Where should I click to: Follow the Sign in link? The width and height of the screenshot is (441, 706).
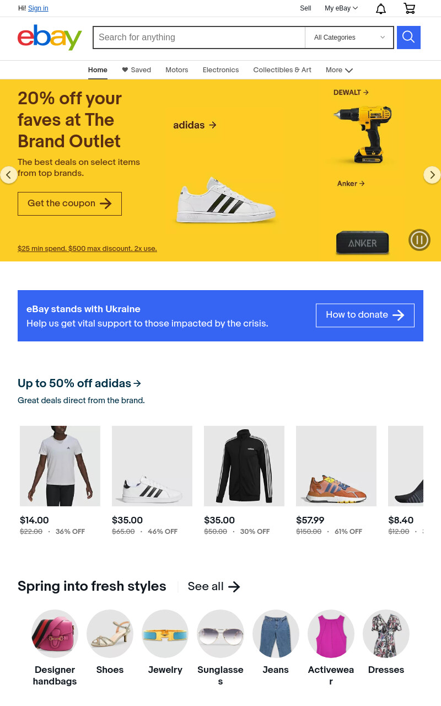pyautogui.click(x=38, y=8)
